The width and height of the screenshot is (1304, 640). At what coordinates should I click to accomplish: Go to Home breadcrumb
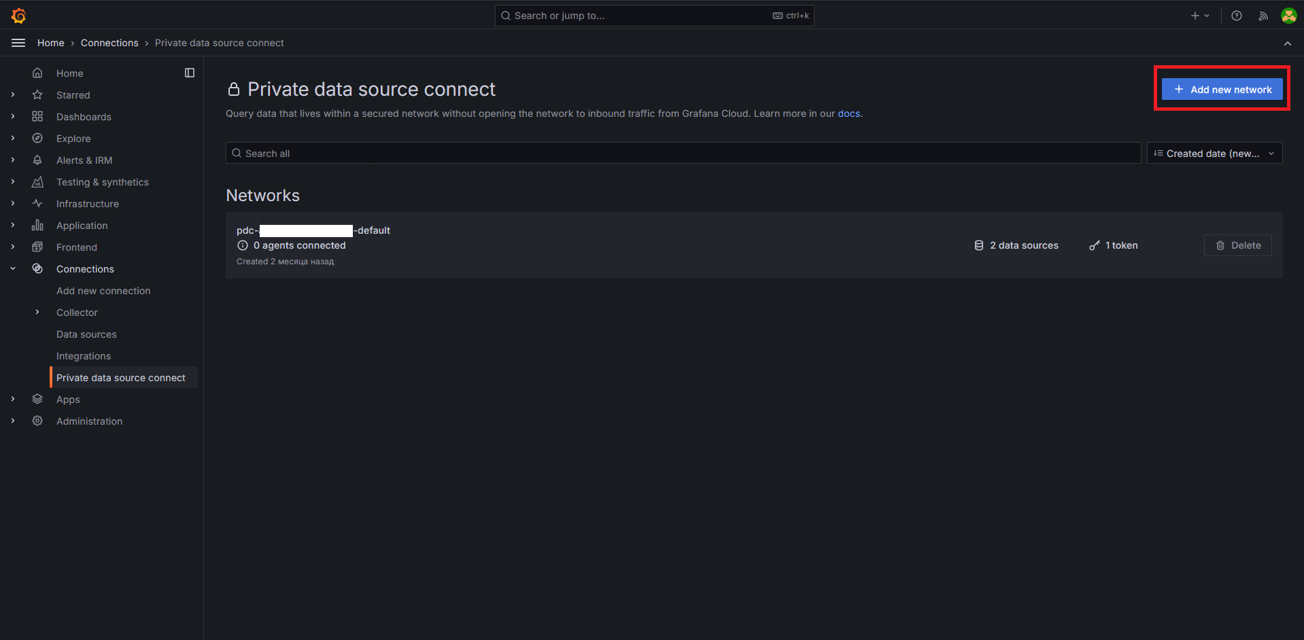(51, 43)
